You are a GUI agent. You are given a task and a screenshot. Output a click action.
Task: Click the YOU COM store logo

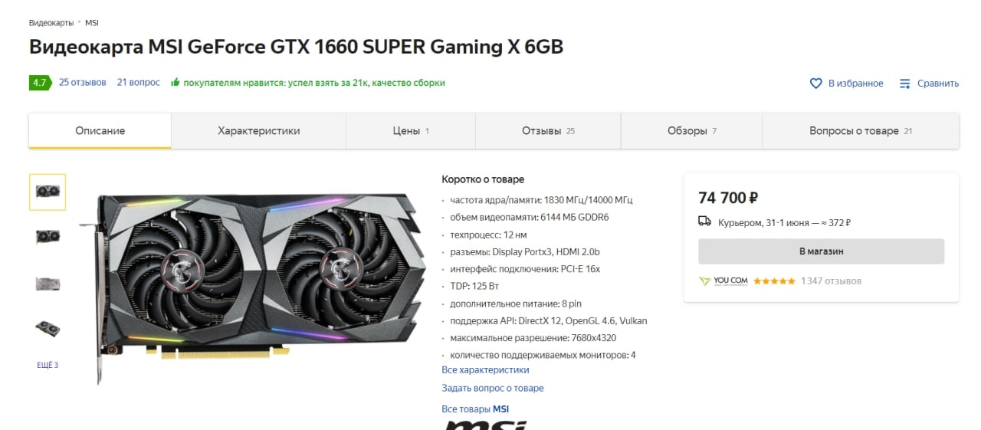point(723,281)
